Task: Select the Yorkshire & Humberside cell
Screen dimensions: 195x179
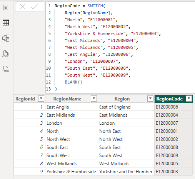Action: pos(72,172)
